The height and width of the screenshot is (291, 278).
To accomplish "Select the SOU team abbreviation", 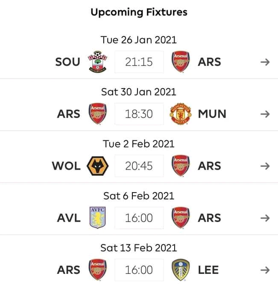I will tap(67, 62).
